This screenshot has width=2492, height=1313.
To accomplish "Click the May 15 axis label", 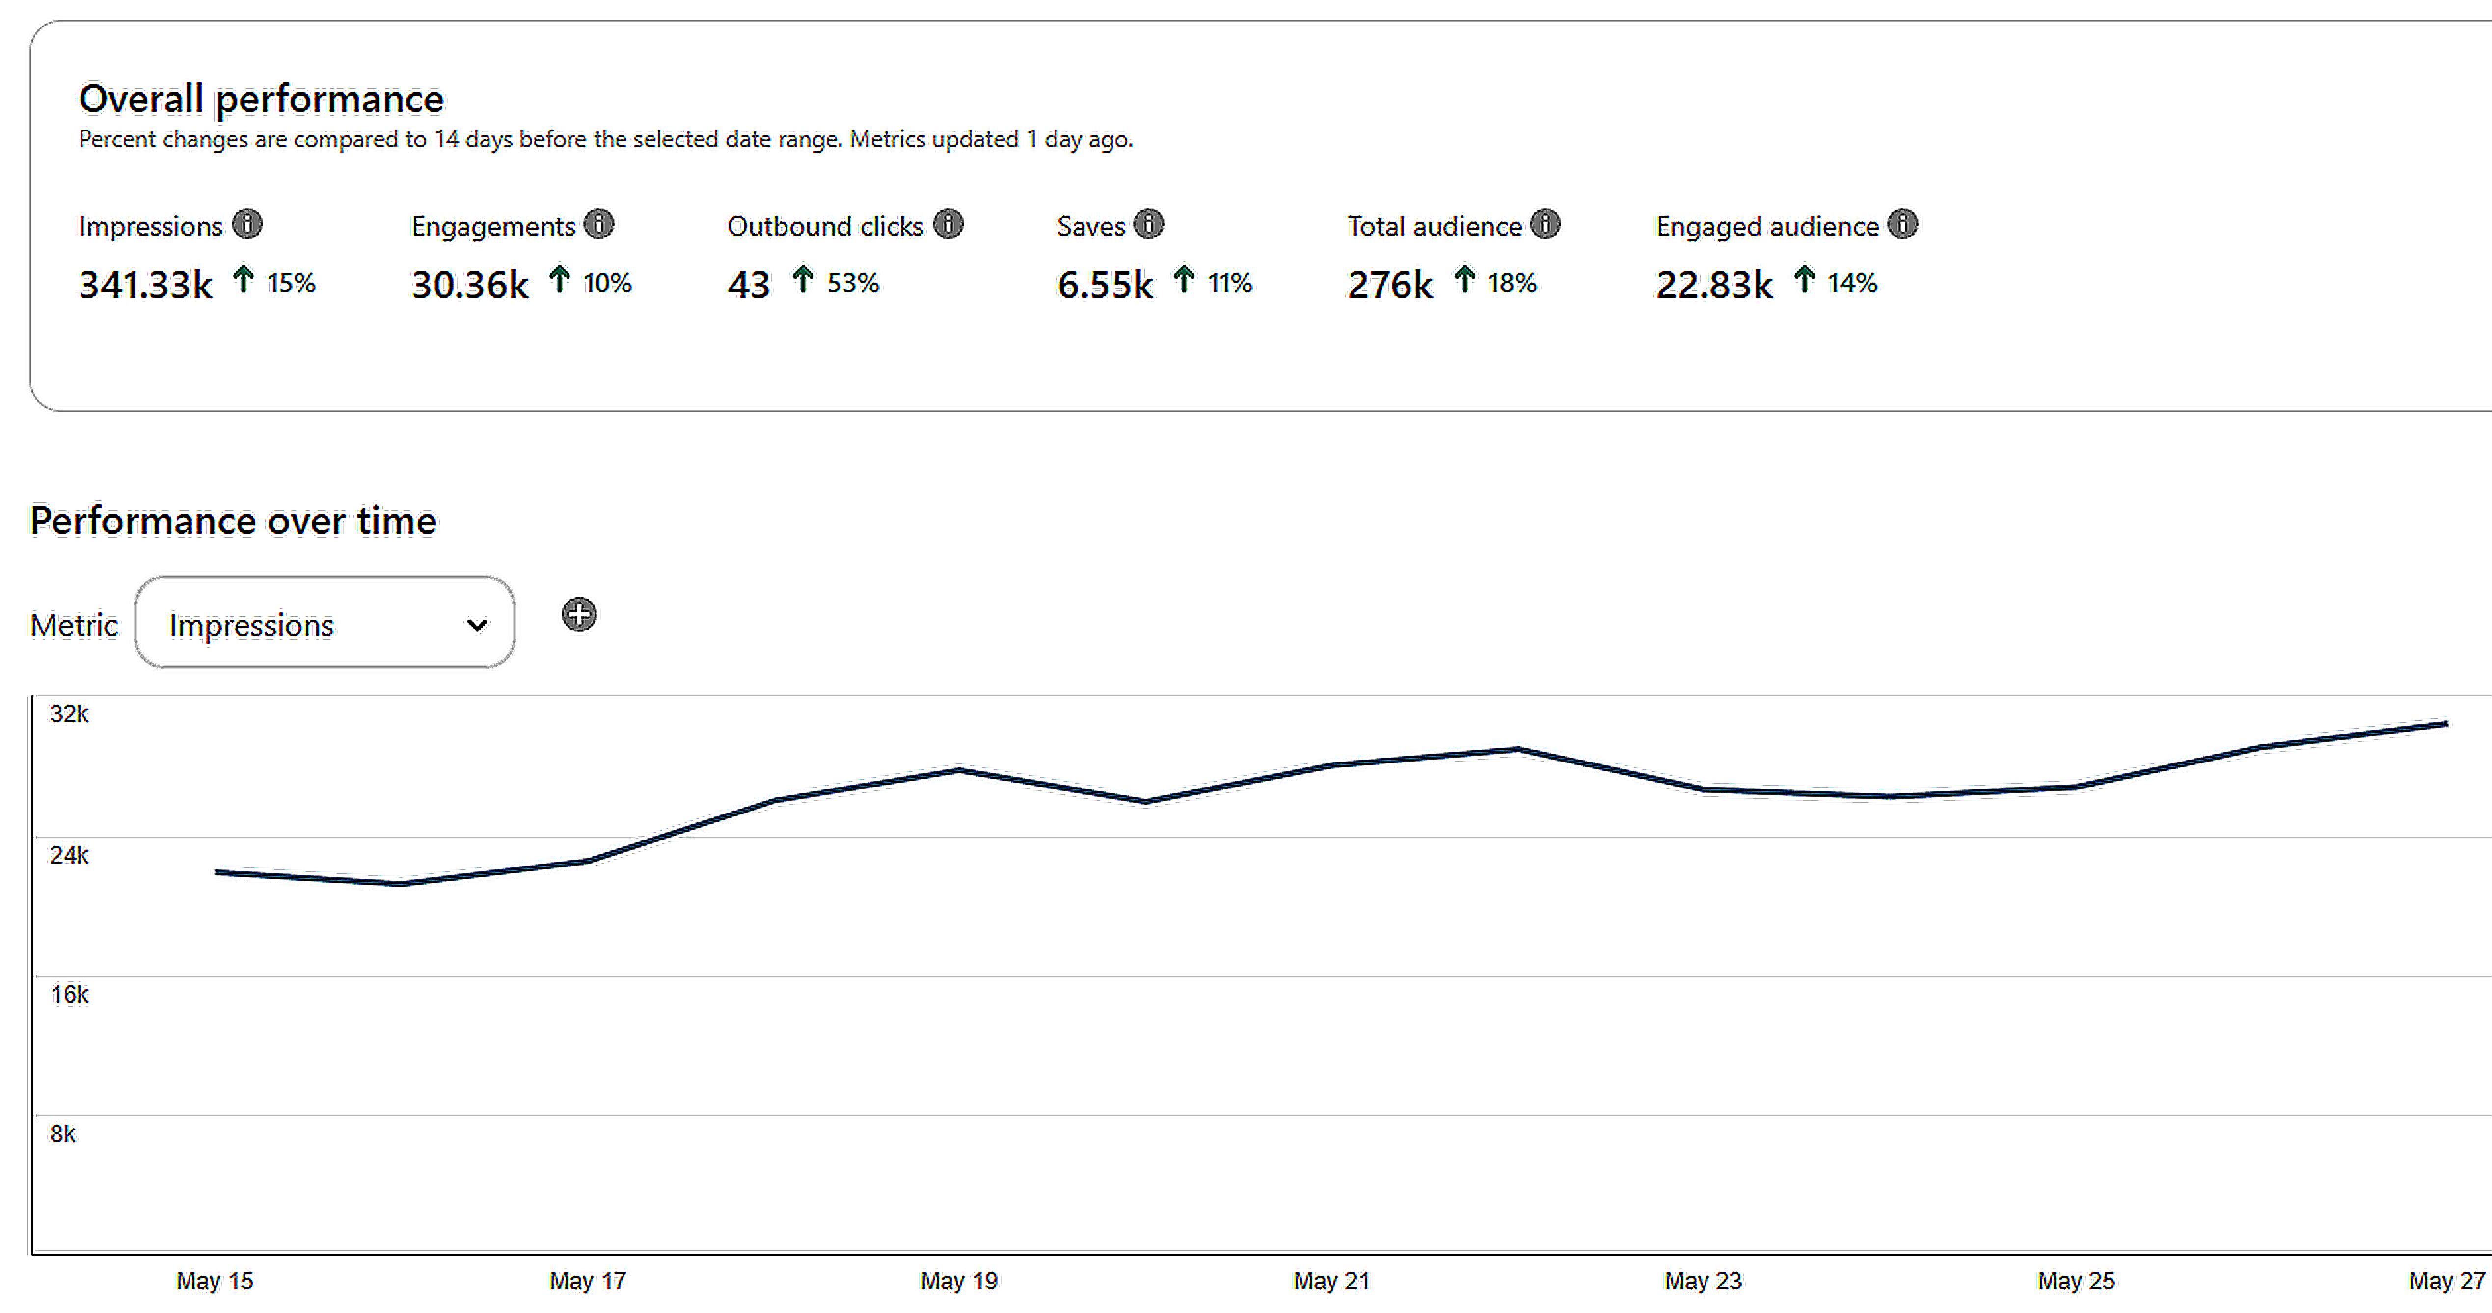I will click(x=215, y=1281).
